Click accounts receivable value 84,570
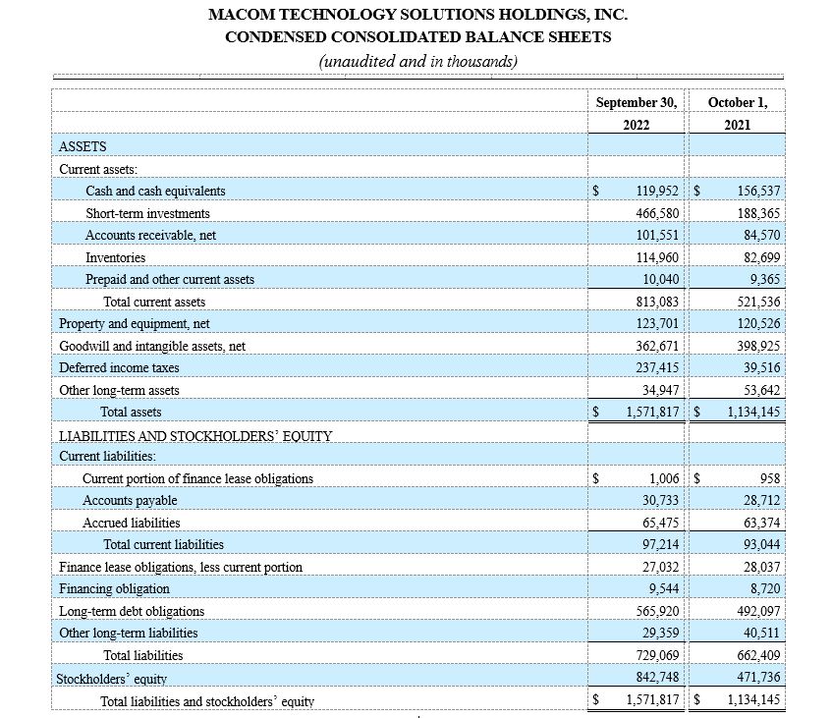832x718 pixels. 762,235
